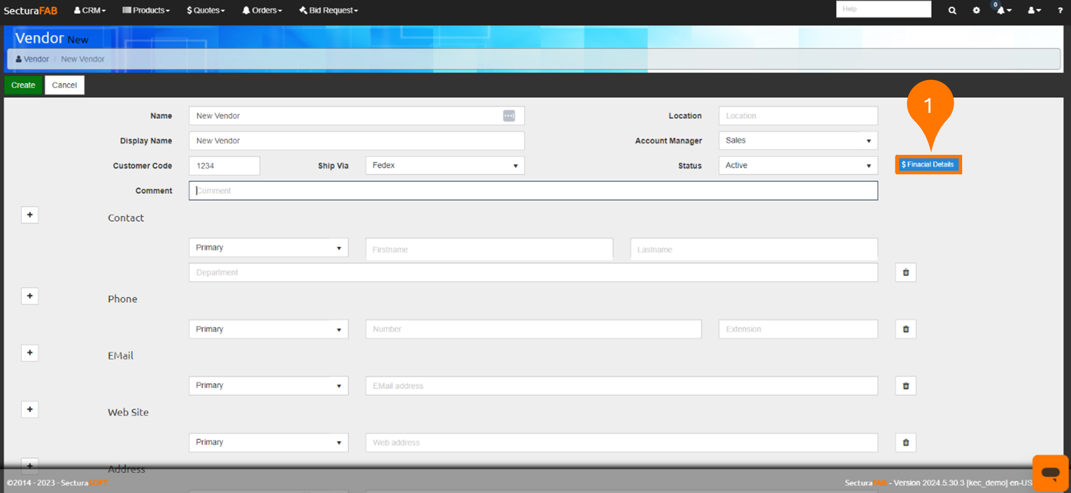Open the user account menu icon
This screenshot has width=1071, height=493.
click(1034, 10)
